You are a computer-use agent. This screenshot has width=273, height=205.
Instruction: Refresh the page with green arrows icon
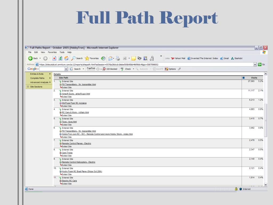tap(60, 58)
